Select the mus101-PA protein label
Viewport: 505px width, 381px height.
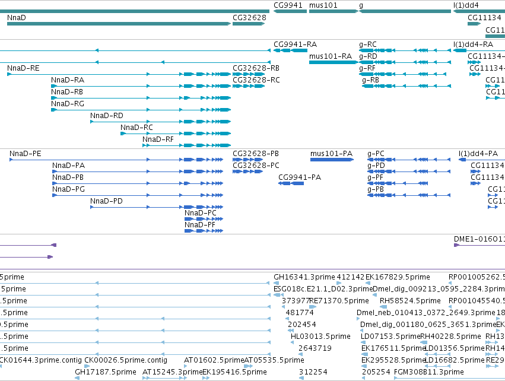click(x=331, y=154)
